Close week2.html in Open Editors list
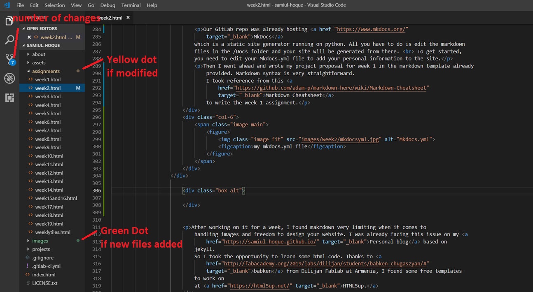The image size is (533, 292). pyautogui.click(x=29, y=37)
